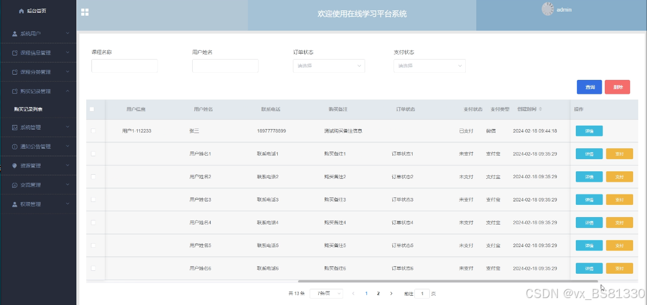Sort by 创建时间 using the sort arrows

coord(540,109)
